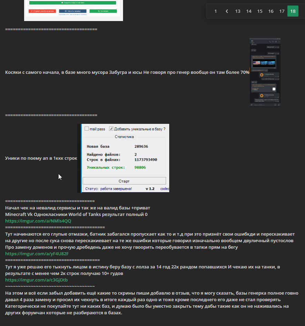Click the green Уникальных строк value 98806
305x326 pixels.
pyautogui.click(x=140, y=167)
